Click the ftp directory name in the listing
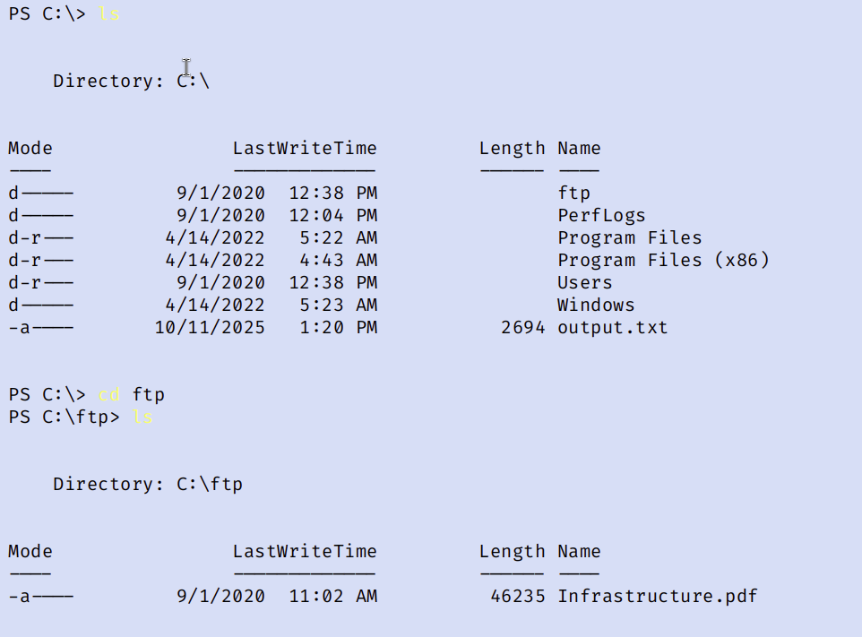The width and height of the screenshot is (862, 637). 573,194
